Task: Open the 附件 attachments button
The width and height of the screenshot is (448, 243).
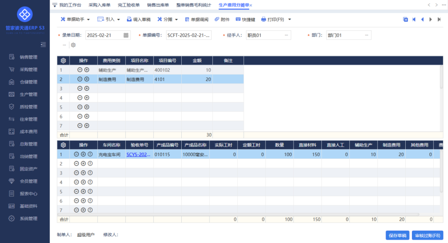Action: [222, 19]
